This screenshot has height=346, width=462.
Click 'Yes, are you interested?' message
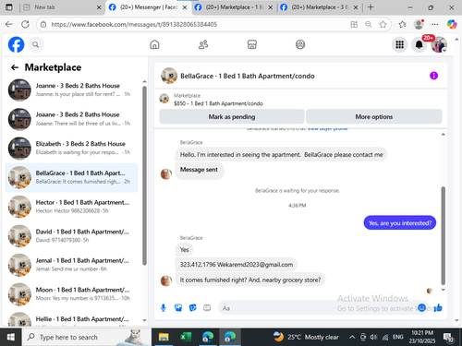point(400,223)
